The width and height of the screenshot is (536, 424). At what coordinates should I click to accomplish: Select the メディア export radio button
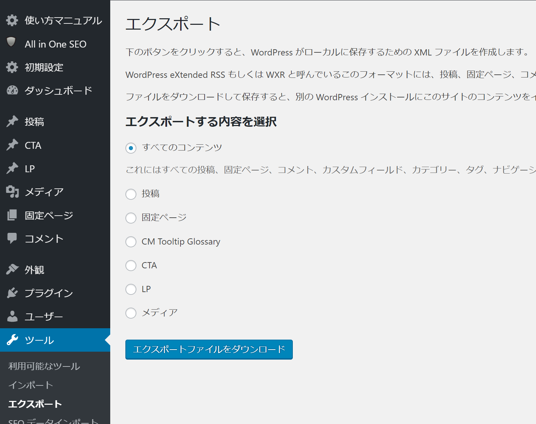(131, 313)
